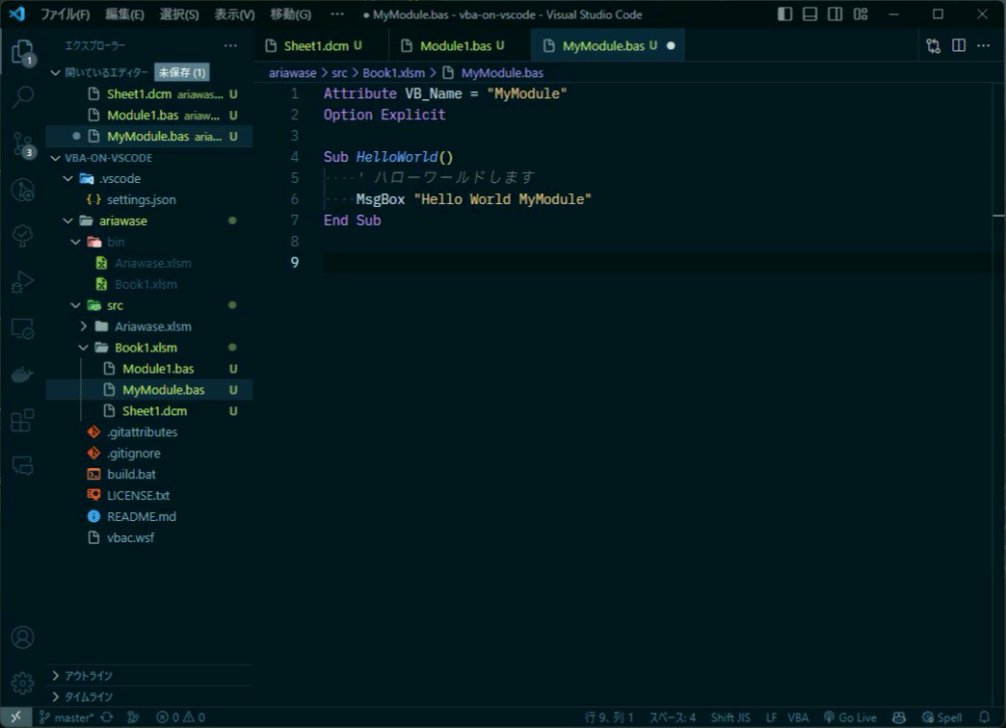Click the git graph icon in status bar
This screenshot has height=728, width=1006.
133,717
